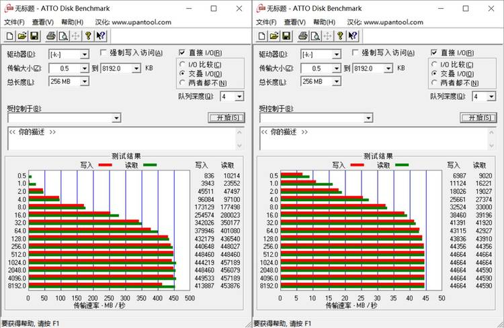Click the Open folder icon in left window
The width and height of the screenshot is (504, 328).
pos(22,36)
